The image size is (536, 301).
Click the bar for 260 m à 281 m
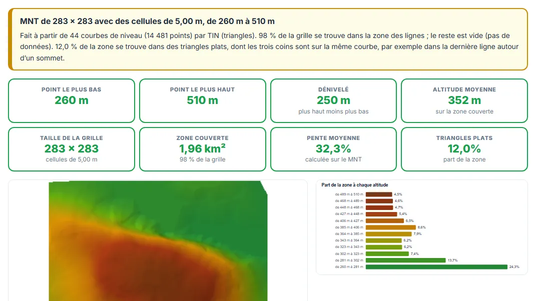[x=436, y=267]
